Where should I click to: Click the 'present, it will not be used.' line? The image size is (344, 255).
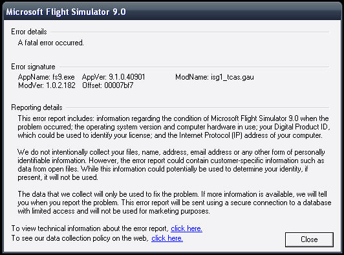coord(58,177)
